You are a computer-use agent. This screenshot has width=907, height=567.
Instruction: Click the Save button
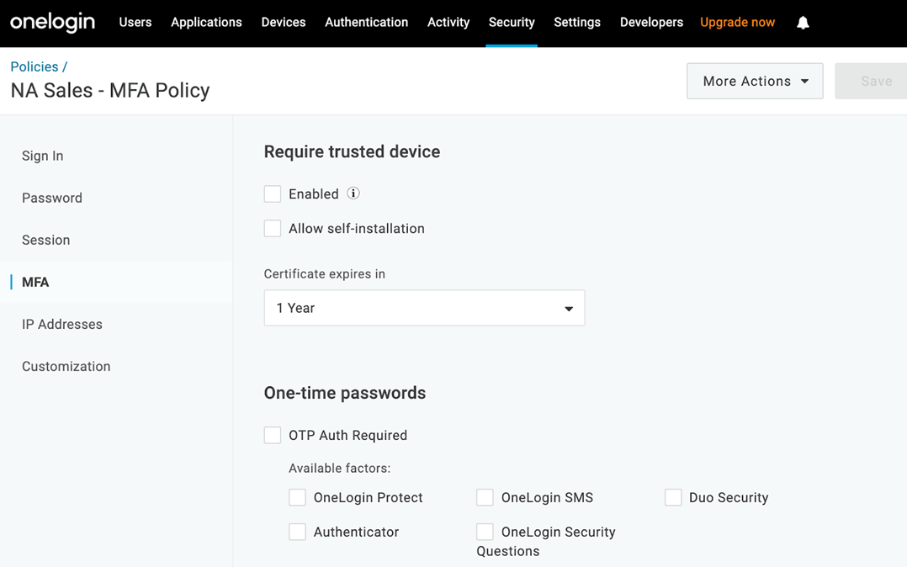[x=871, y=81]
